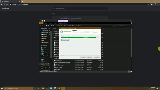Select the filmora_full846 file

click(58, 68)
